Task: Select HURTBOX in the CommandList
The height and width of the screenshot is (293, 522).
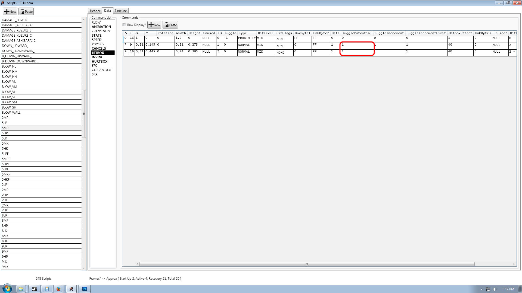Action: 100,62
